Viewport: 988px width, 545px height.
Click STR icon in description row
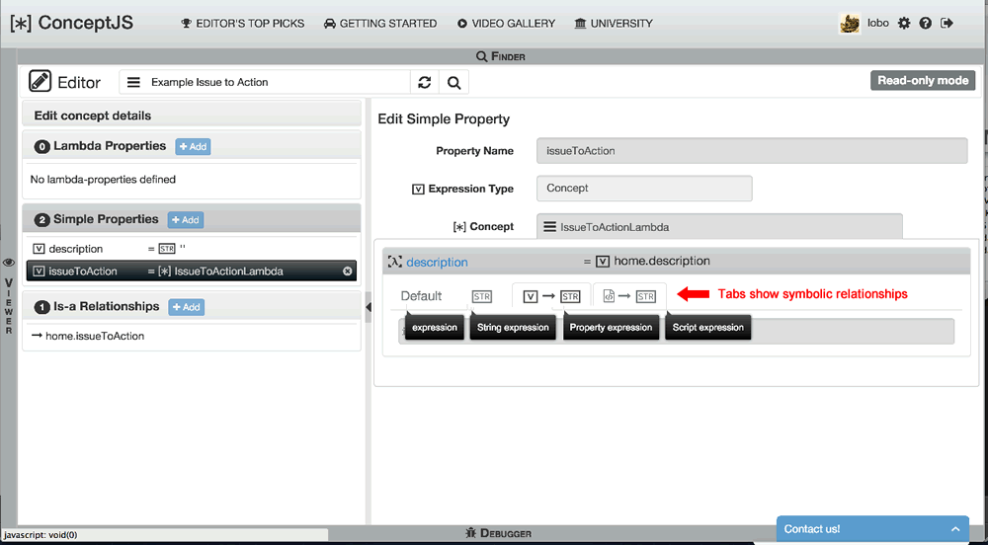point(167,249)
